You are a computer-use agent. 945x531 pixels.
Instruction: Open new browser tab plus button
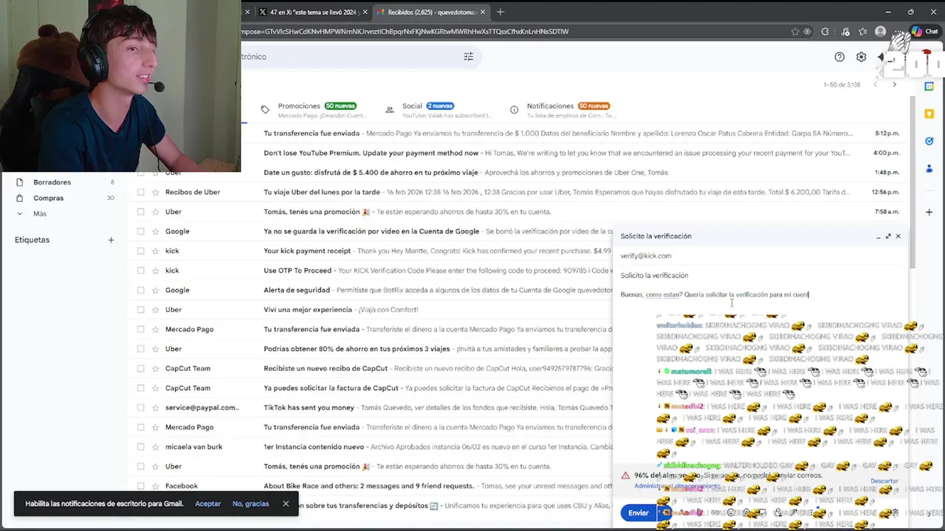(x=501, y=12)
